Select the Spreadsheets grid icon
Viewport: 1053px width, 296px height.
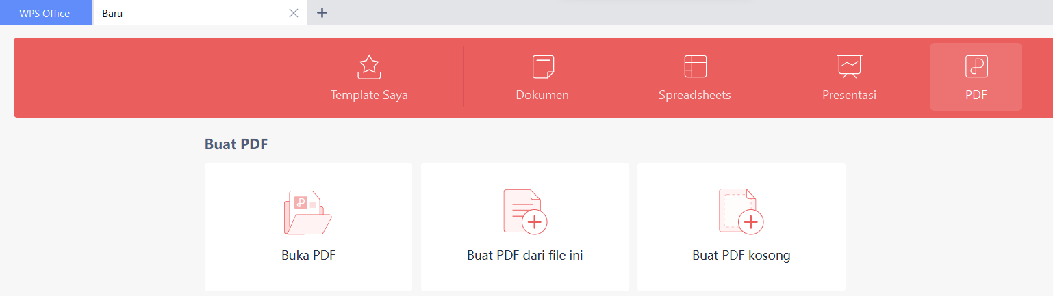[x=695, y=66]
